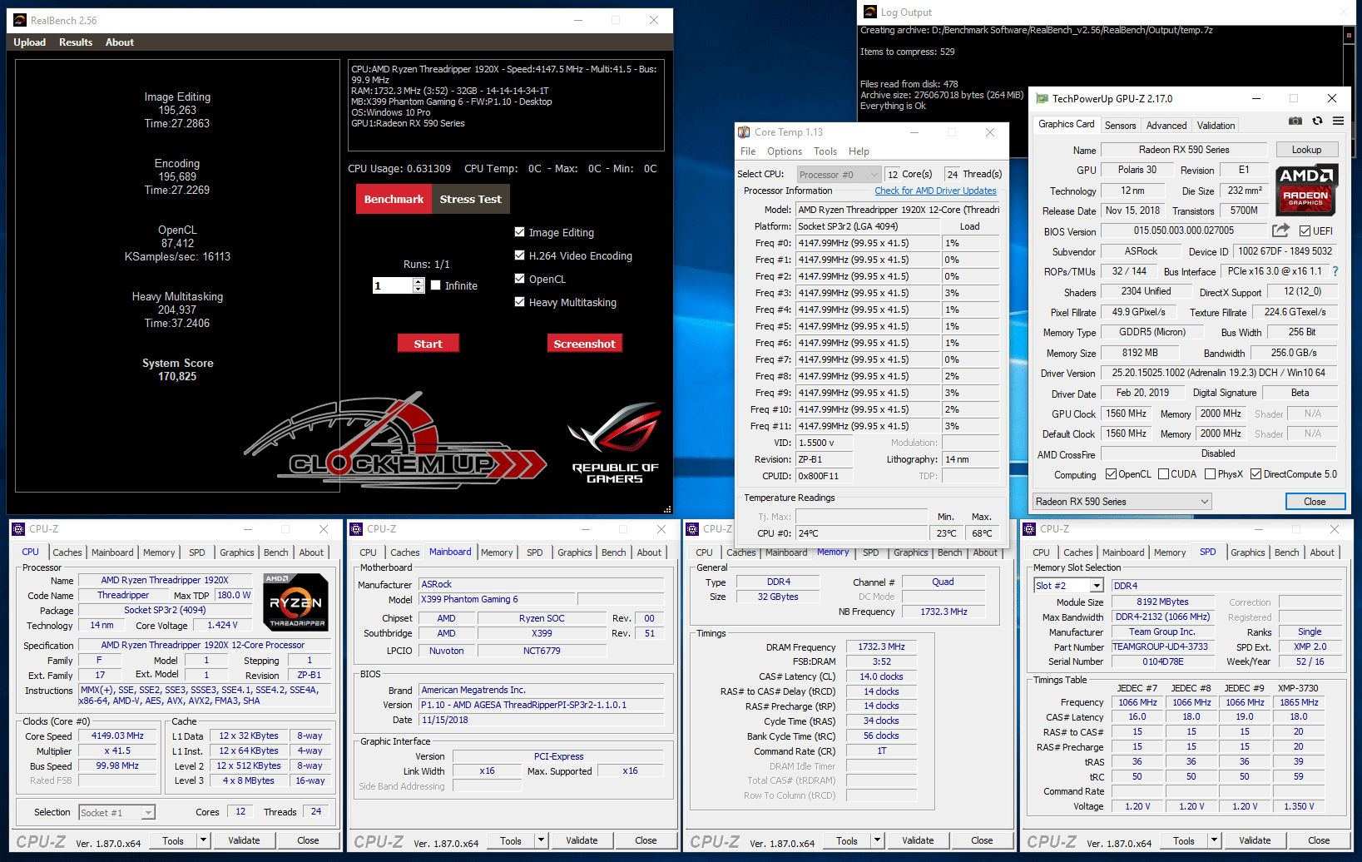The width and height of the screenshot is (1362, 862).
Task: Click the BIOS export share icon
Action: pos(1280,230)
